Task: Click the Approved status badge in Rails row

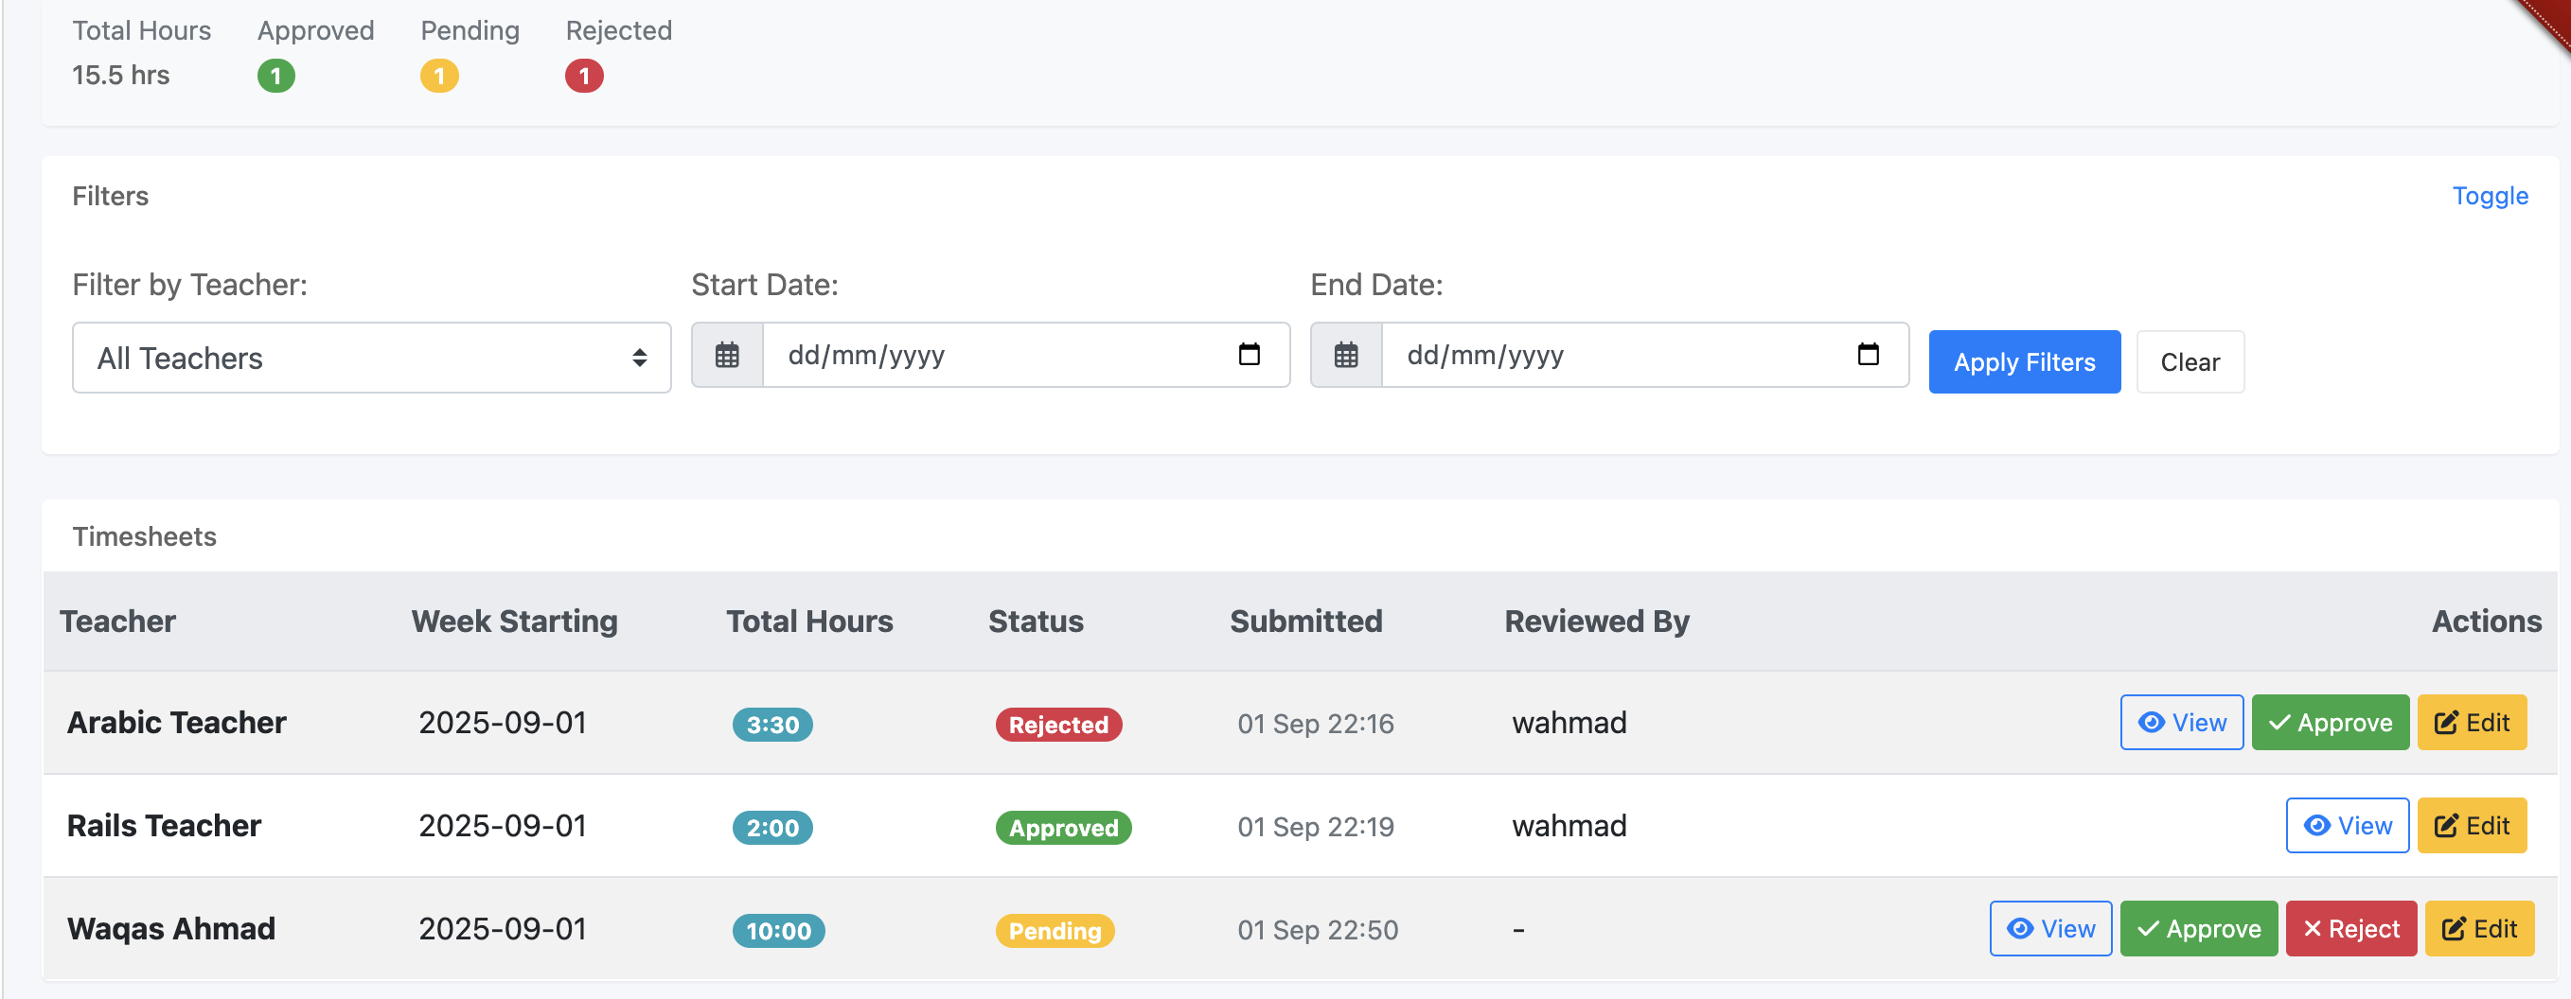Action: click(x=1063, y=828)
